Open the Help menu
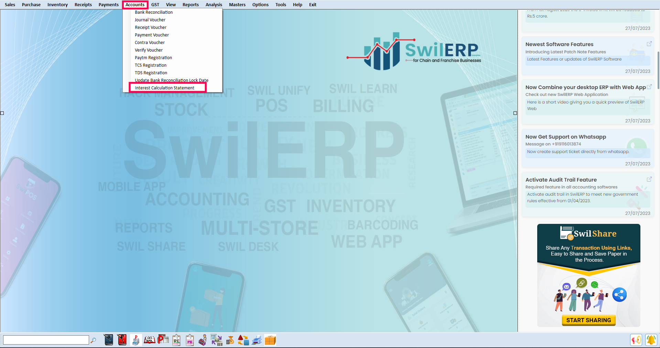 tap(297, 4)
